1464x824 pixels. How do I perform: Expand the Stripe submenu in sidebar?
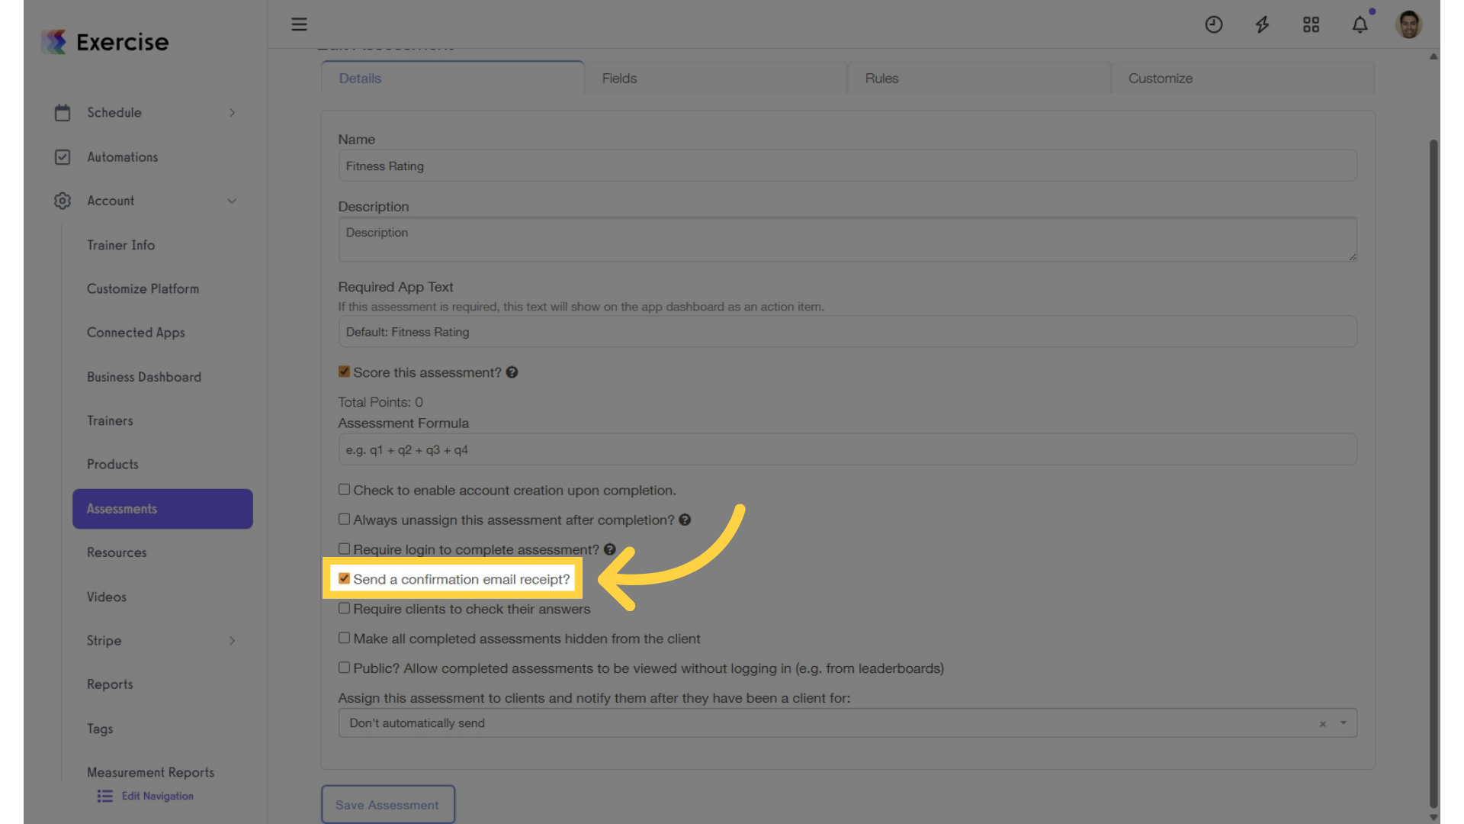click(x=232, y=641)
